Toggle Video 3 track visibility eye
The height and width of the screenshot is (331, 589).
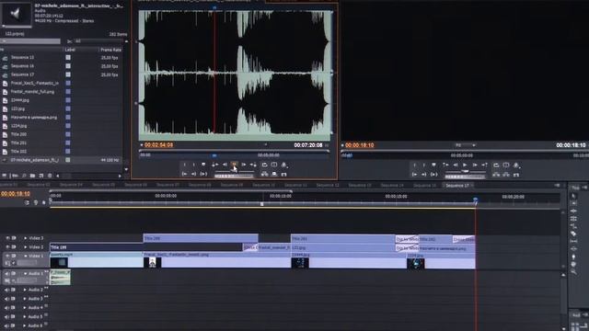pyautogui.click(x=7, y=238)
